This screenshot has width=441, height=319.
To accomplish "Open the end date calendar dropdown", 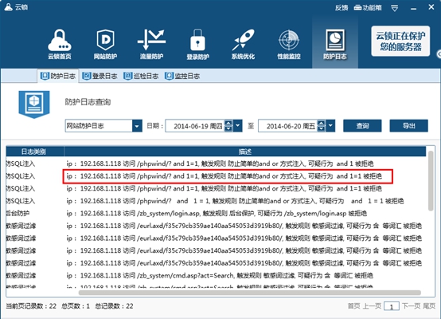I will point(330,126).
